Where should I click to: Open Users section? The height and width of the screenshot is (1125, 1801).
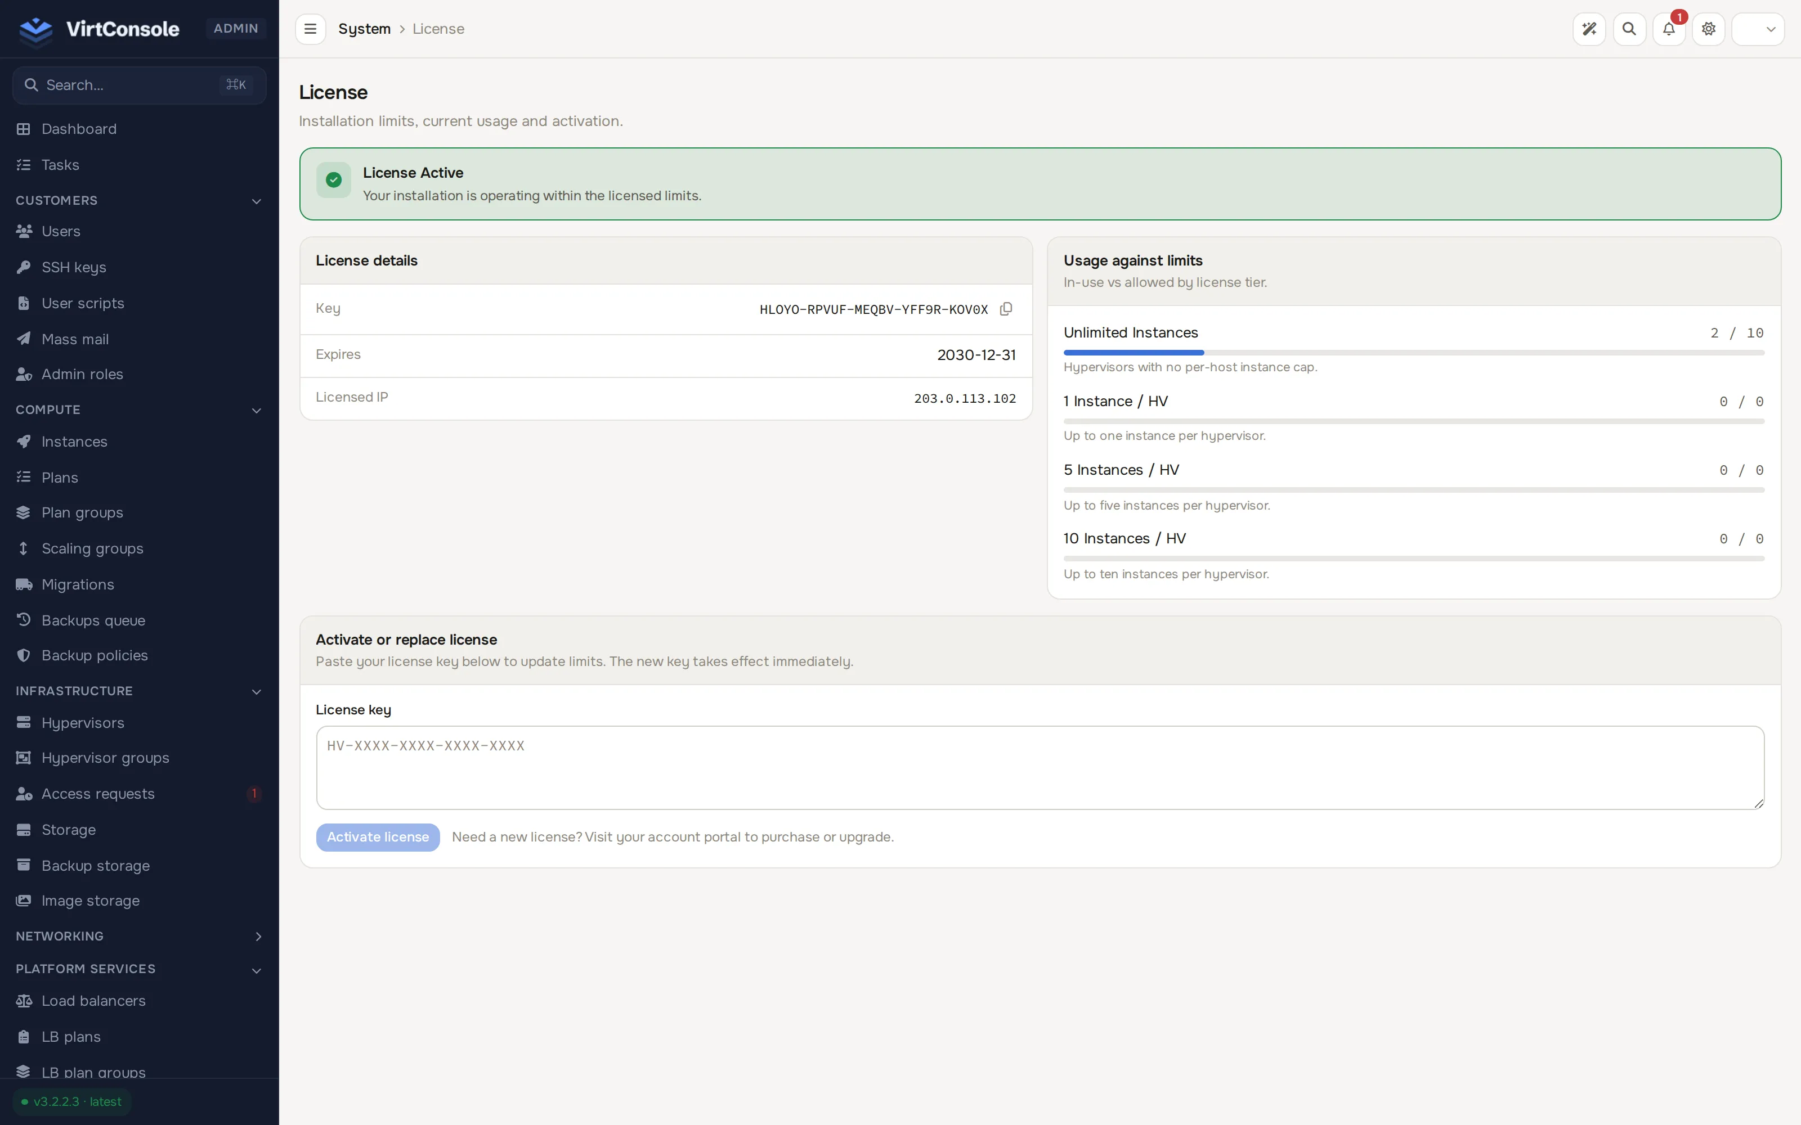point(139,231)
